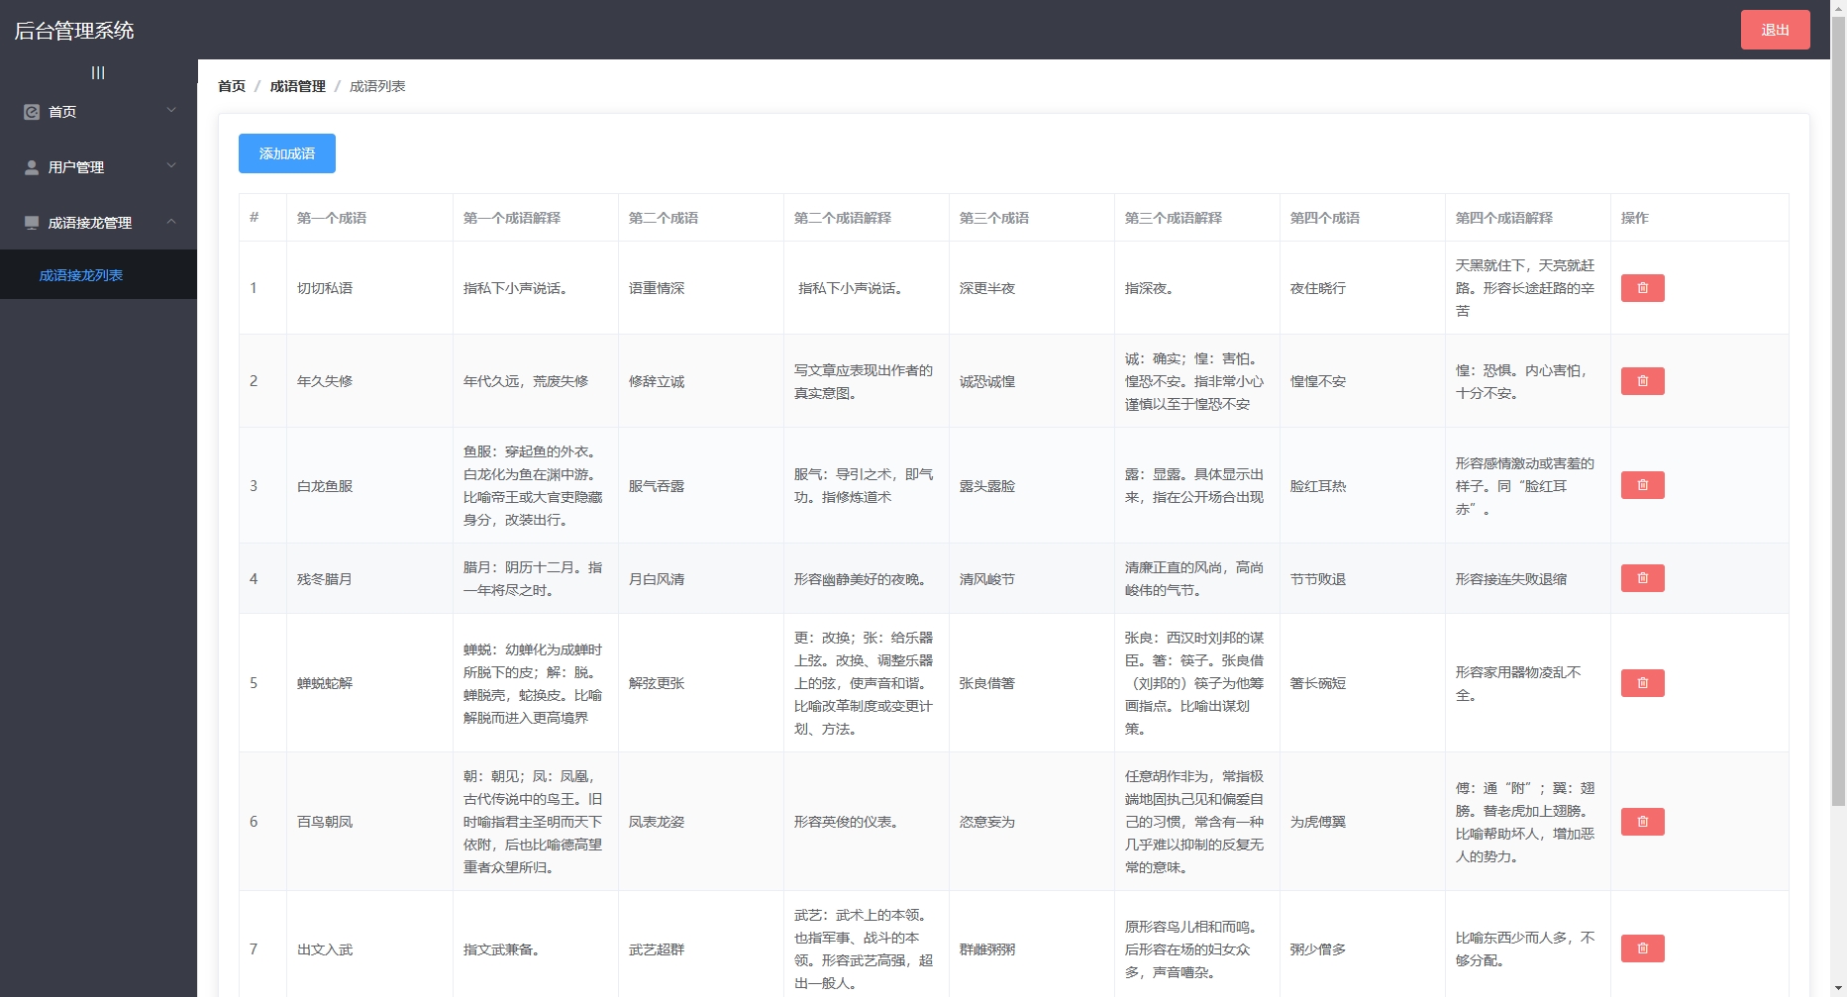Viewport: 1847px width, 997px height.
Task: Click the 添加成语 button
Action: coord(287,153)
